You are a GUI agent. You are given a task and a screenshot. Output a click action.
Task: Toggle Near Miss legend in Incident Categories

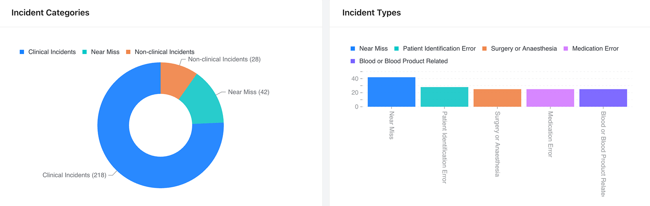click(x=105, y=52)
